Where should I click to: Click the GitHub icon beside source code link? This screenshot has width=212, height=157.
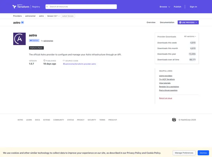[64, 64]
